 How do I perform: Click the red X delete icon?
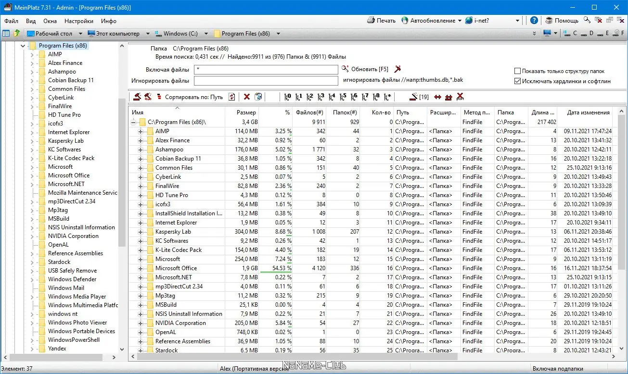click(247, 97)
